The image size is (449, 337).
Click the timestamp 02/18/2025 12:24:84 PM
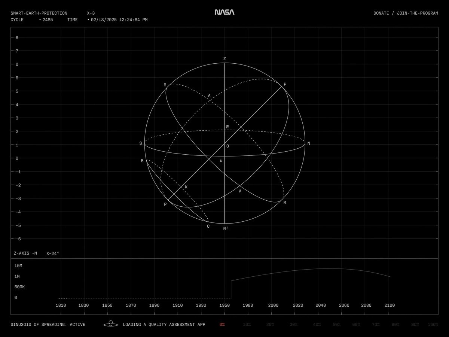pos(119,20)
